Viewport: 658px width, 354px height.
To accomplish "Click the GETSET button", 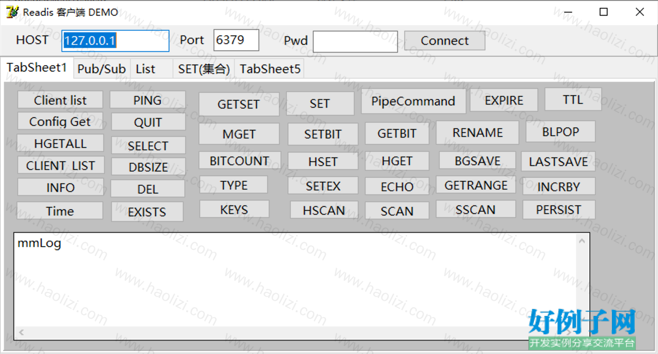I will pos(239,104).
